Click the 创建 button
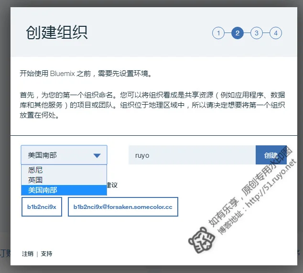The width and height of the screenshot is (303, 273). (x=271, y=155)
